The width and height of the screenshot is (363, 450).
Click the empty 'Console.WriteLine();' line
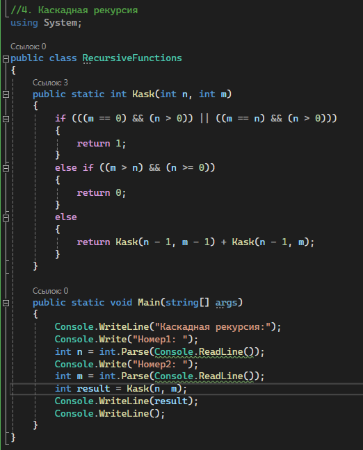click(x=110, y=414)
